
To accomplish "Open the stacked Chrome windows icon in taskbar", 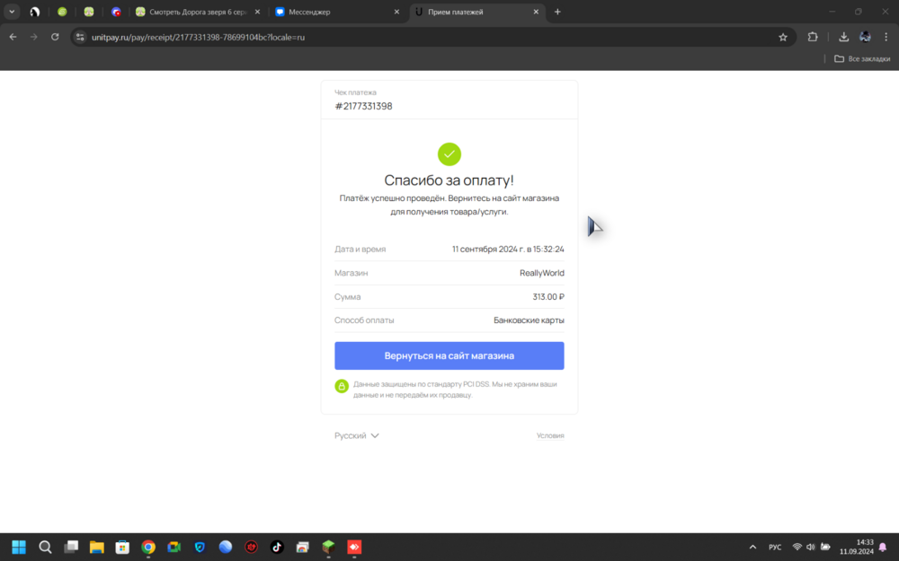I will [303, 548].
